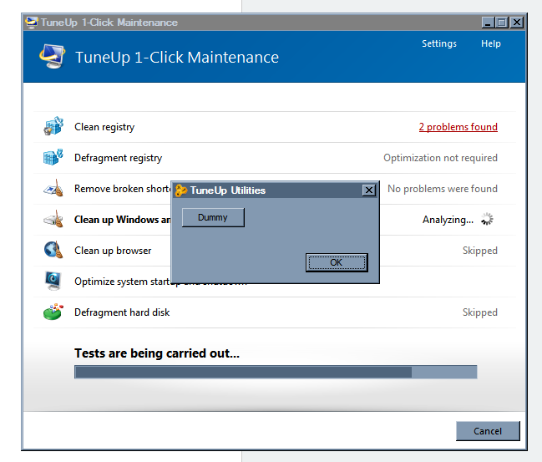The image size is (542, 462).
Task: Click the TuneUp monitor logo in header
Action: [x=52, y=57]
